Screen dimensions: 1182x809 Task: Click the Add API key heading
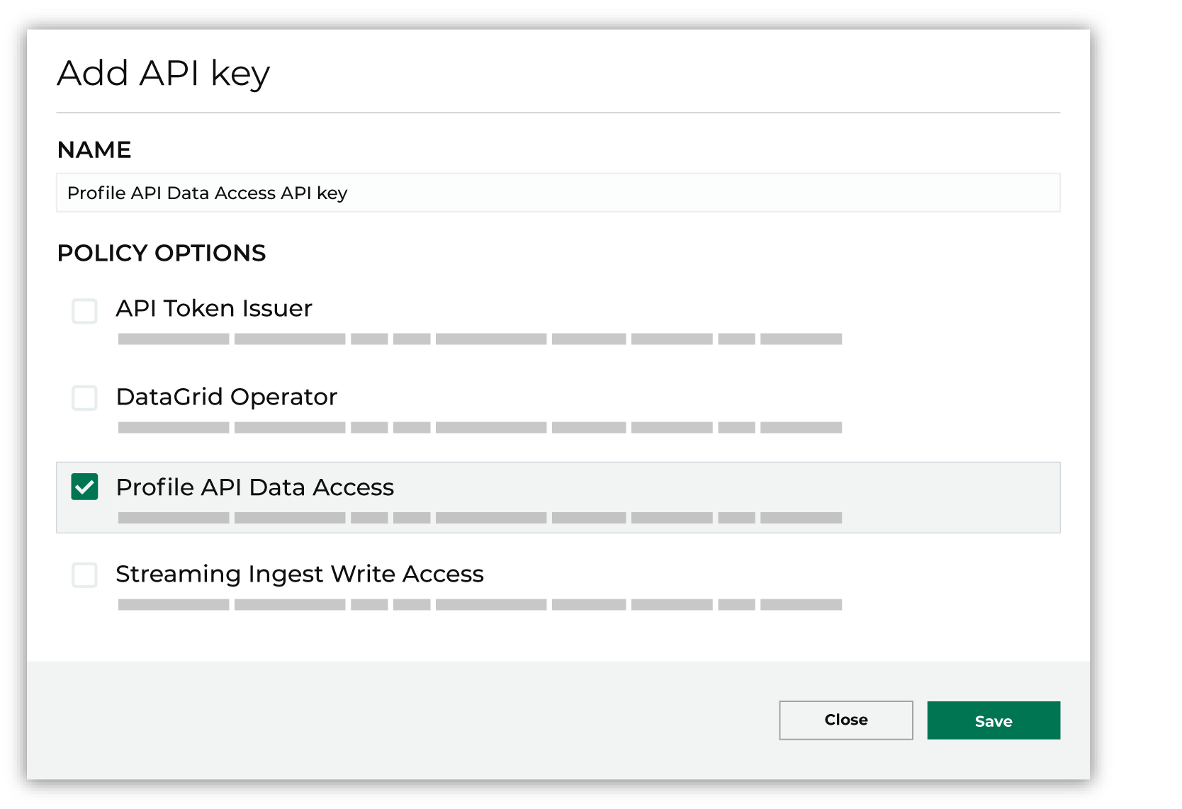[x=164, y=74]
